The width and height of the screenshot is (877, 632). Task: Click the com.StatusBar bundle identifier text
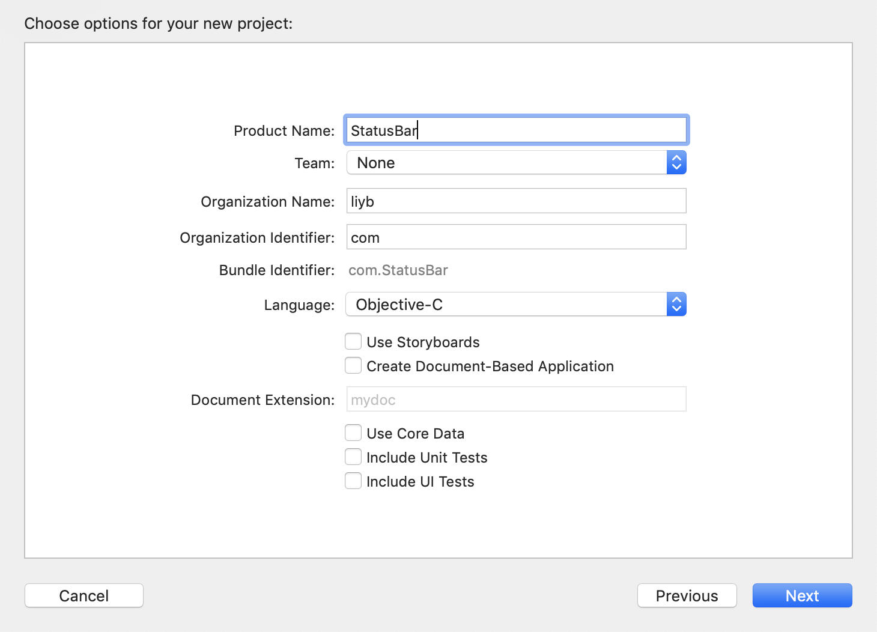(x=398, y=270)
